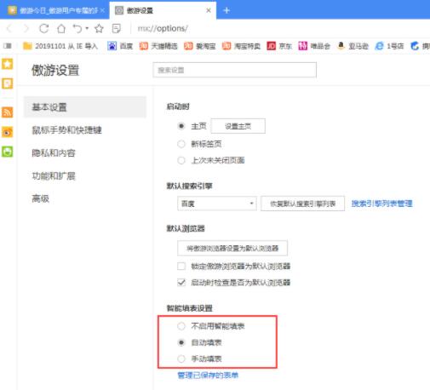
Task: Open the 搜索引擎列表管理 link
Action: (381, 204)
